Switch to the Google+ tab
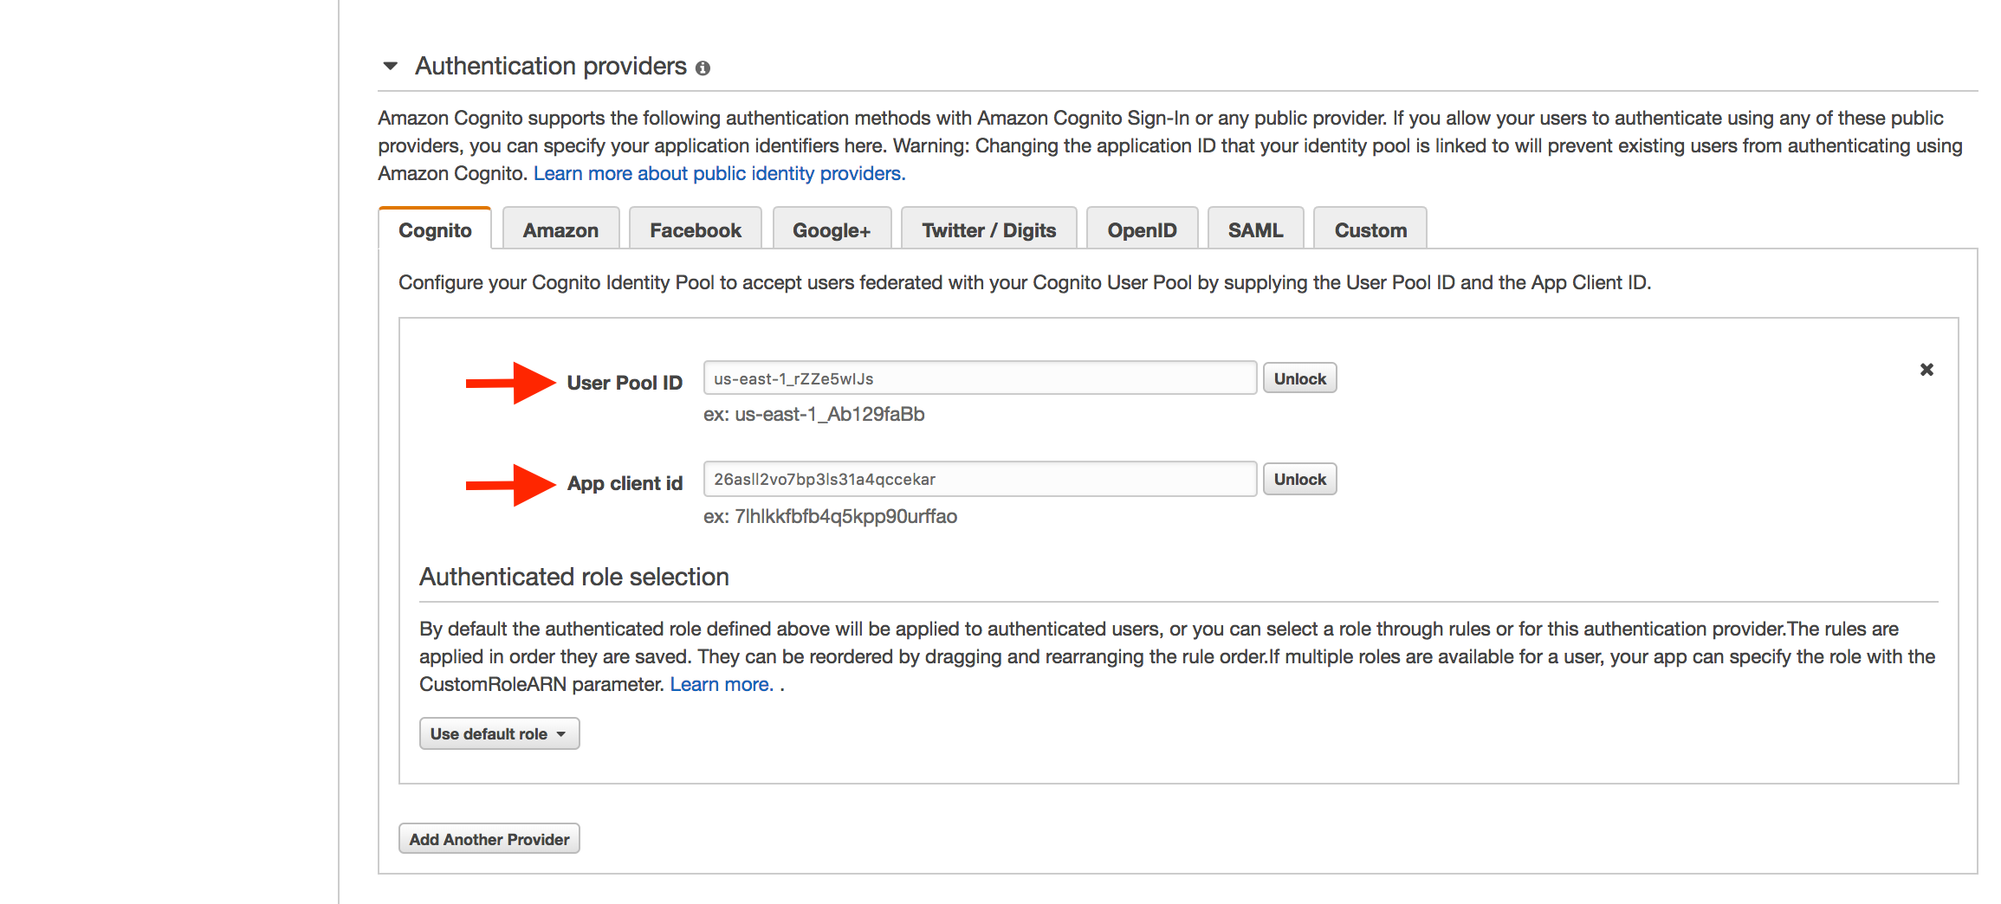 click(x=832, y=229)
